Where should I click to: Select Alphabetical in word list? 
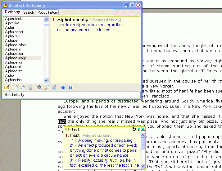pos(14,54)
